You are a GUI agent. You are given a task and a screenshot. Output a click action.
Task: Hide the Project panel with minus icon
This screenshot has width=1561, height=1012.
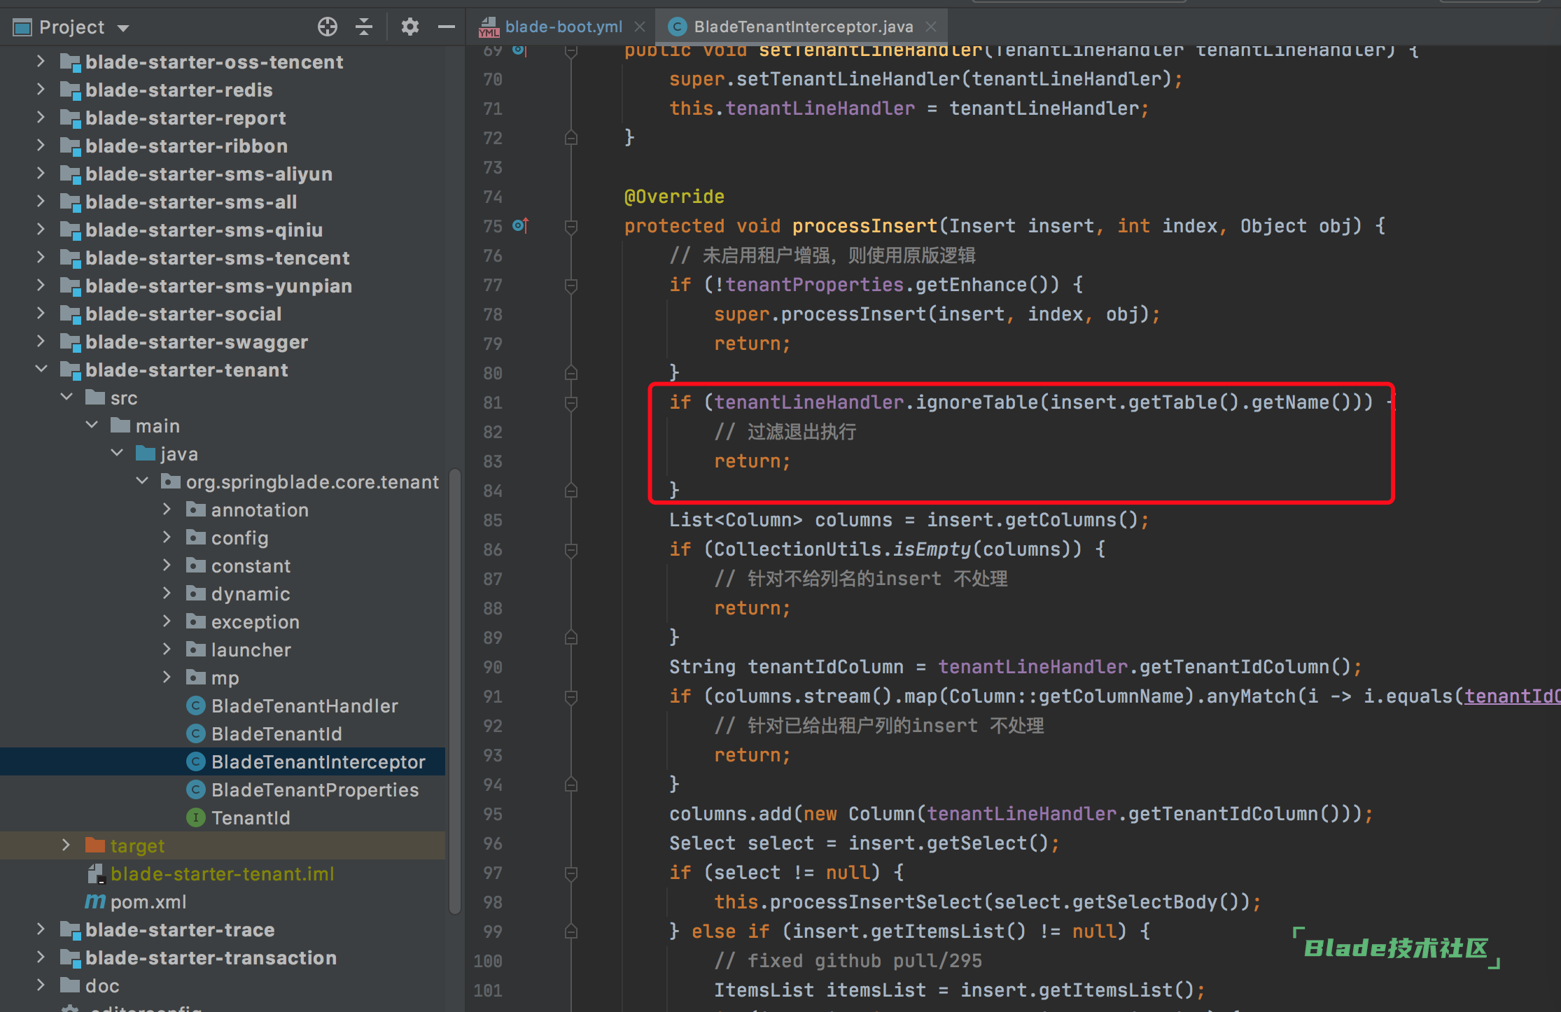pyautogui.click(x=446, y=27)
